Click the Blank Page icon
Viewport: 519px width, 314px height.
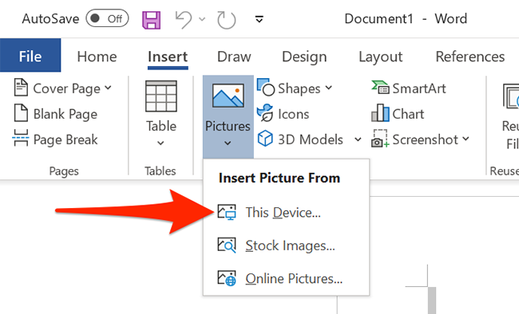tap(21, 113)
